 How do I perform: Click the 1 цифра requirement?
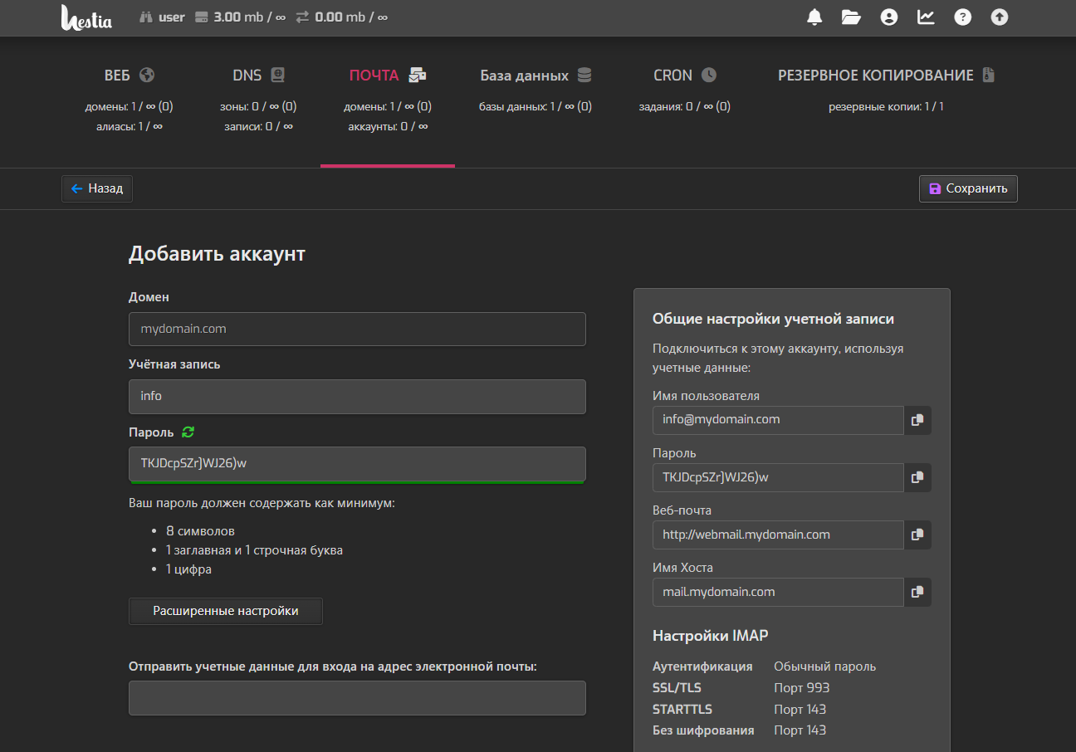click(188, 569)
